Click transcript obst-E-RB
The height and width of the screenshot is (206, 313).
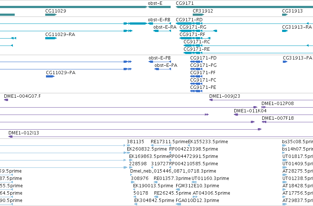[159, 24]
